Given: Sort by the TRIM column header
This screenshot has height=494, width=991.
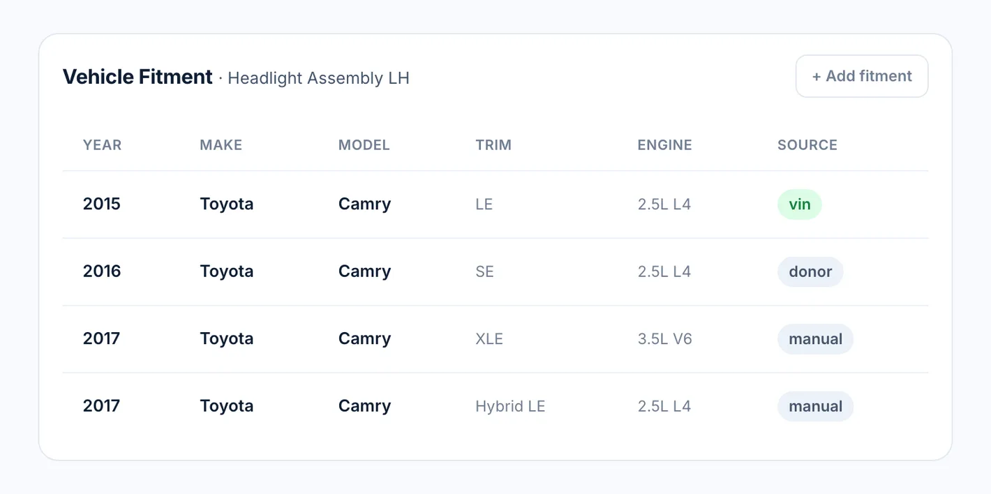Looking at the screenshot, I should point(493,145).
